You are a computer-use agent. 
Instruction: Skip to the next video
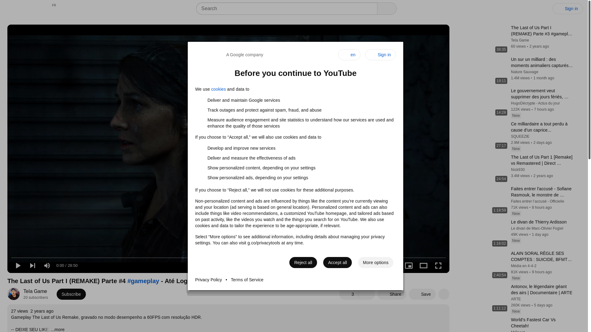pos(33,266)
